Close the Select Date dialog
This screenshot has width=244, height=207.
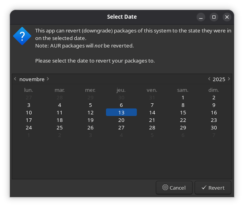pyautogui.click(x=227, y=17)
